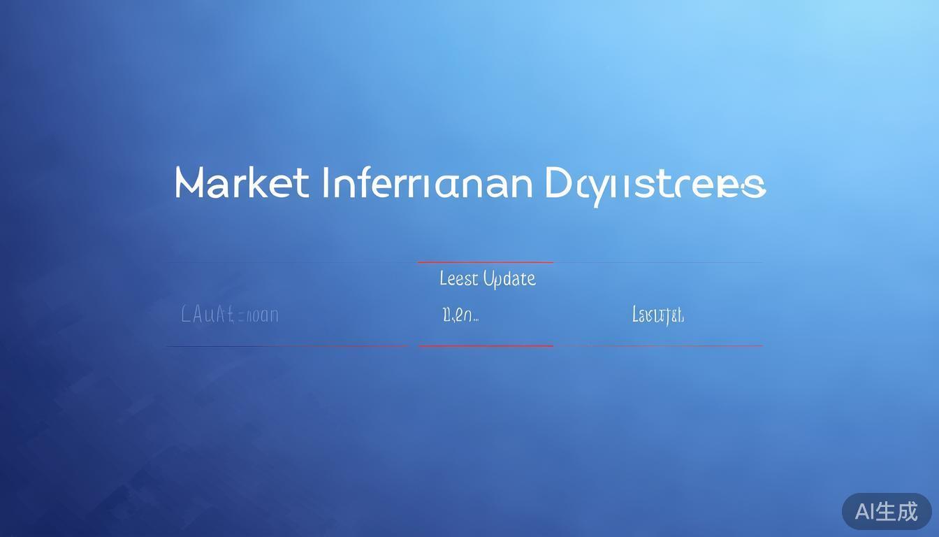Click the red indicator line above "Leest Update"
Viewport: 939px width, 537px height.
click(485, 262)
